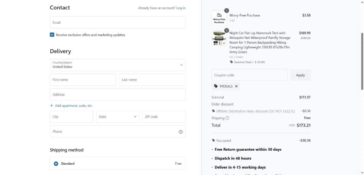Click the phone field help question-mark icon
The image size is (364, 175).
click(x=180, y=132)
